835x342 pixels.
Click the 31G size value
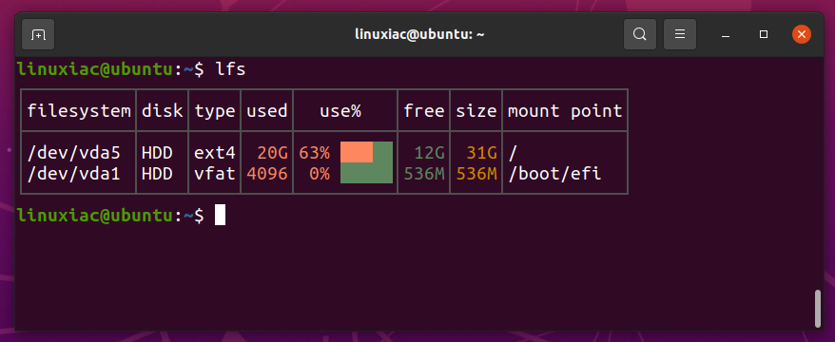coord(481,153)
